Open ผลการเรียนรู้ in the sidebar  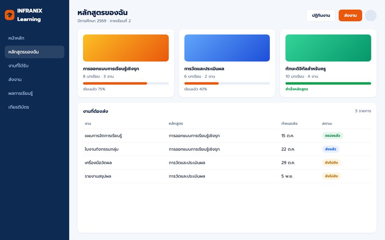click(x=34, y=93)
